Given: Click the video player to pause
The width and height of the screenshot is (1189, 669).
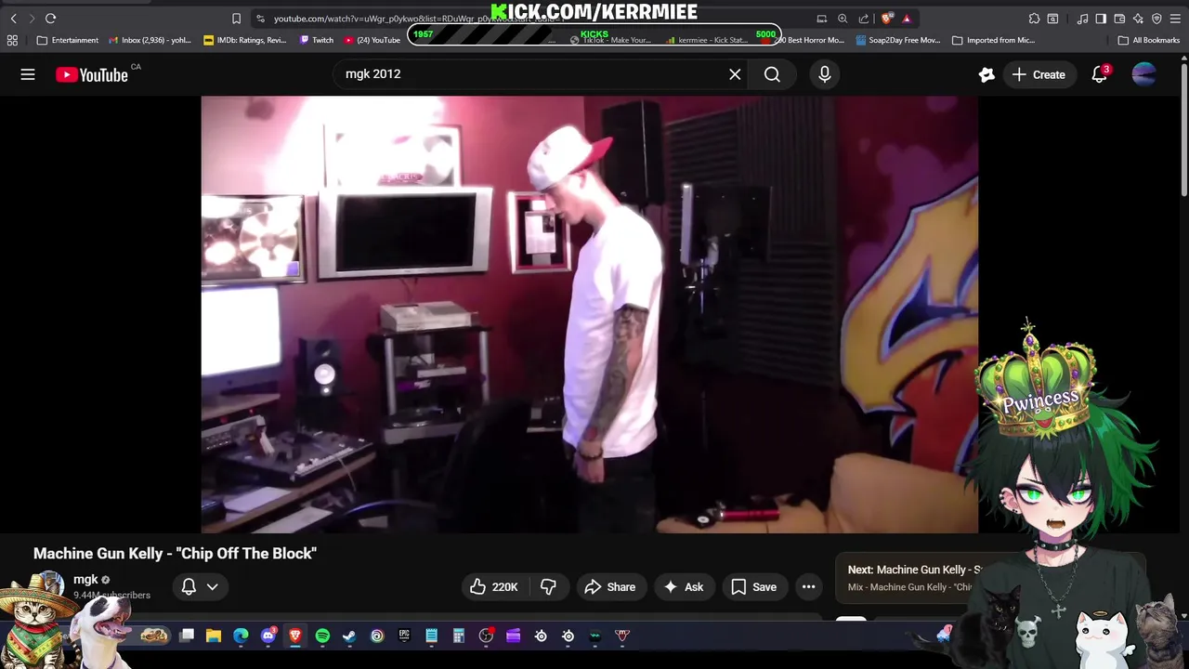Looking at the screenshot, I should coord(589,314).
